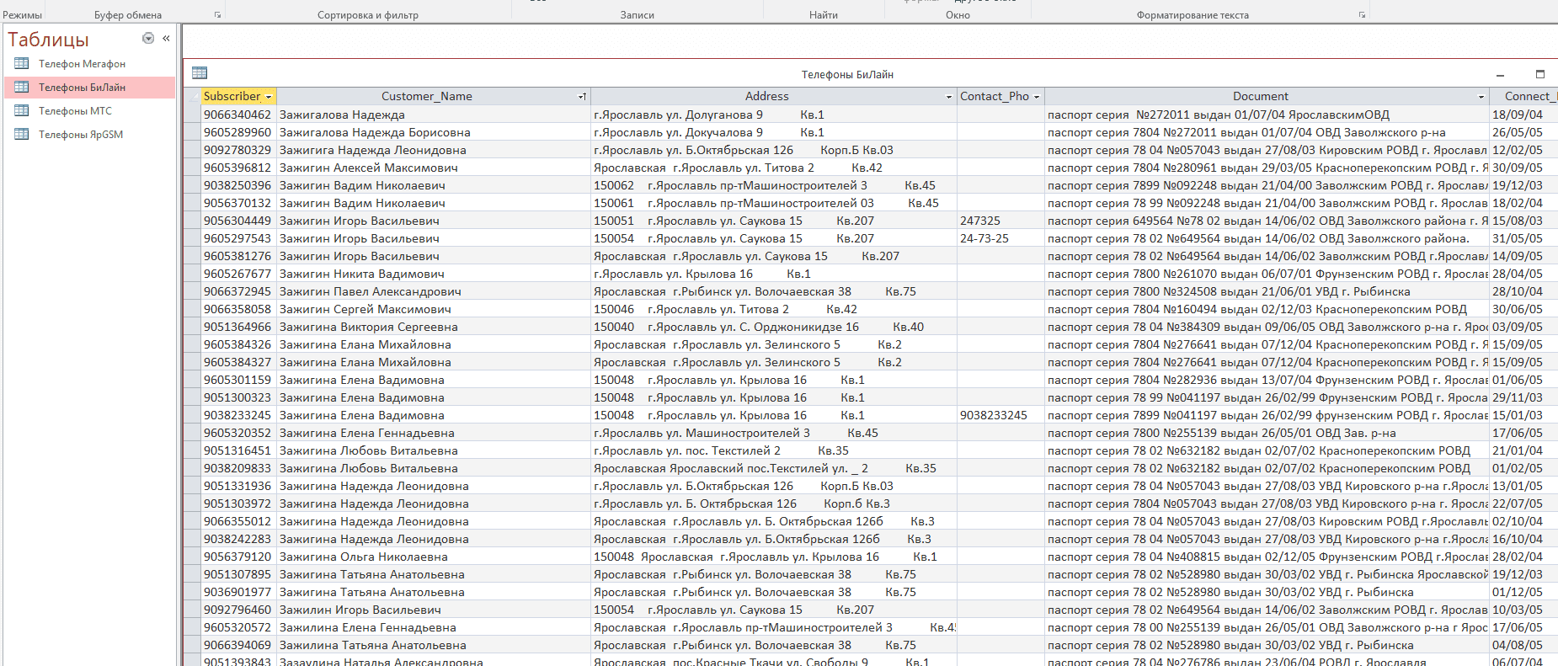Click the Телефоны БиЛайн table icon in navigation pane
The image size is (1558, 666).
[x=22, y=87]
